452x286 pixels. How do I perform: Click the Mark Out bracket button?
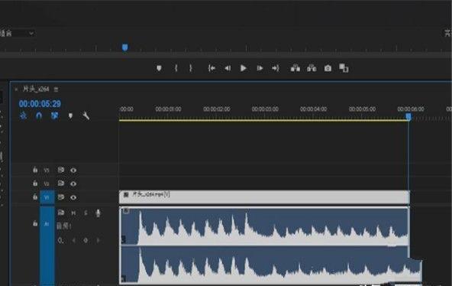coord(191,68)
